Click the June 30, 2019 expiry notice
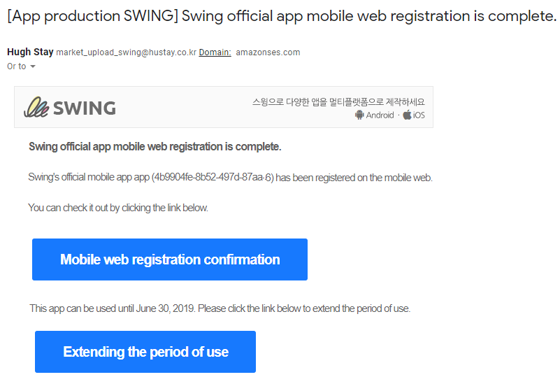 tap(220, 308)
